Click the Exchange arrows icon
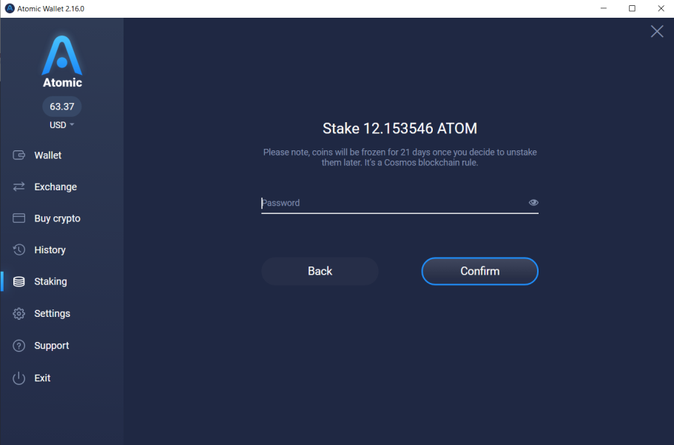 point(19,187)
